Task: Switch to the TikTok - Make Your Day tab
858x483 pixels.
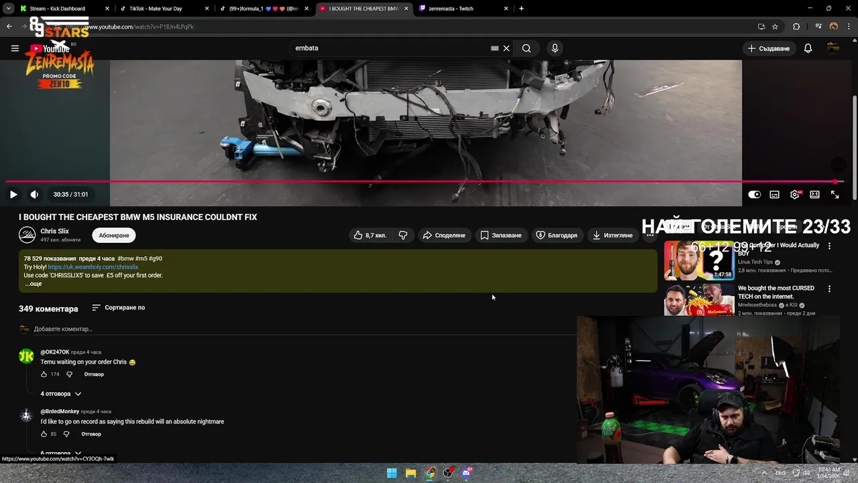Action: pos(164,9)
